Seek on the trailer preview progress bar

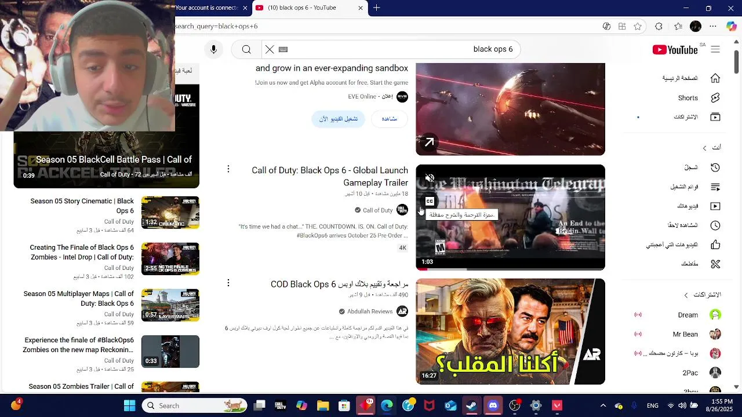pyautogui.click(x=510, y=269)
